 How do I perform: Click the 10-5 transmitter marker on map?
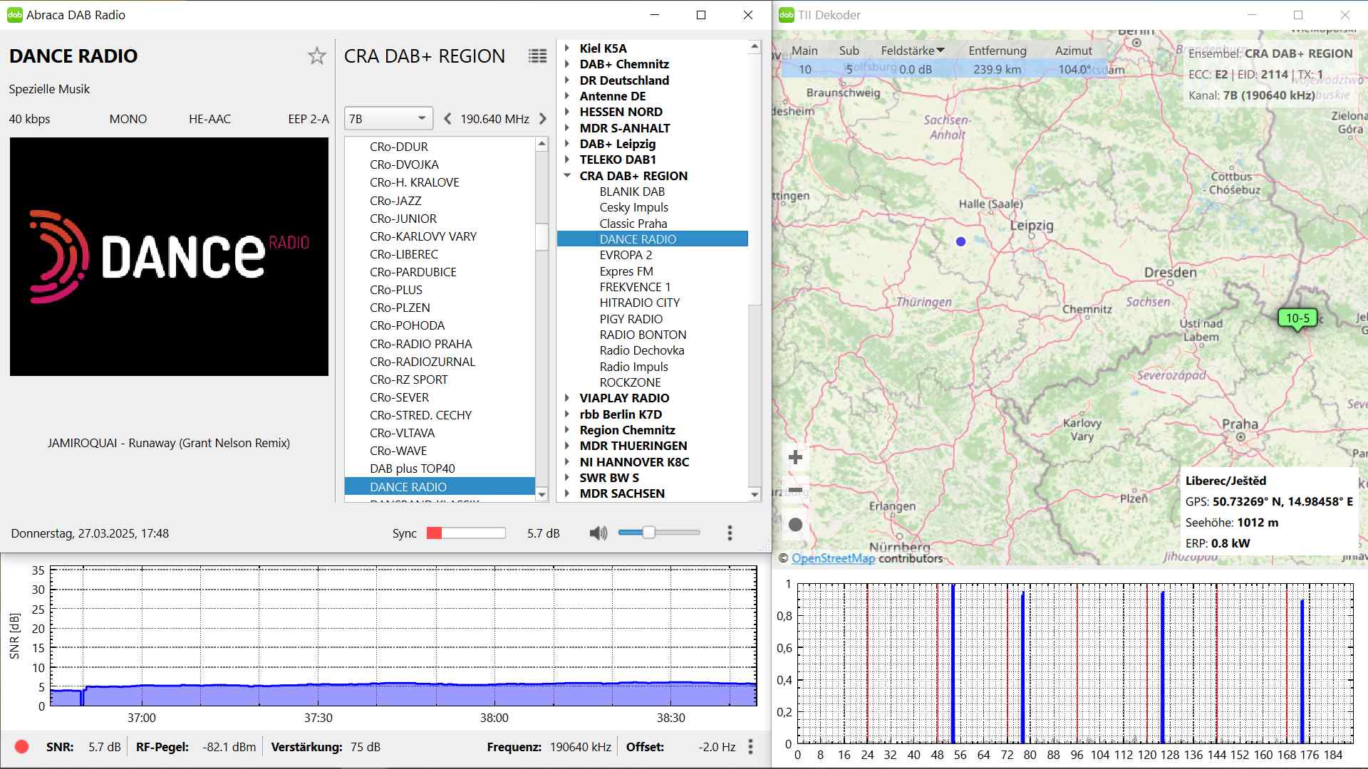pos(1297,319)
